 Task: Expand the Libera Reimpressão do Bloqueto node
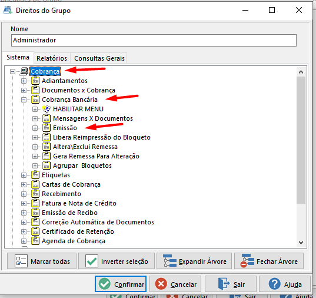pyautogui.click(x=35, y=137)
